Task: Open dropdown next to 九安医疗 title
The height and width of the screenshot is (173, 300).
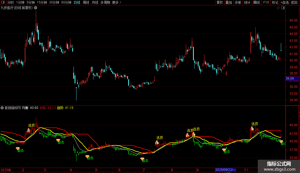Action: (x=36, y=8)
